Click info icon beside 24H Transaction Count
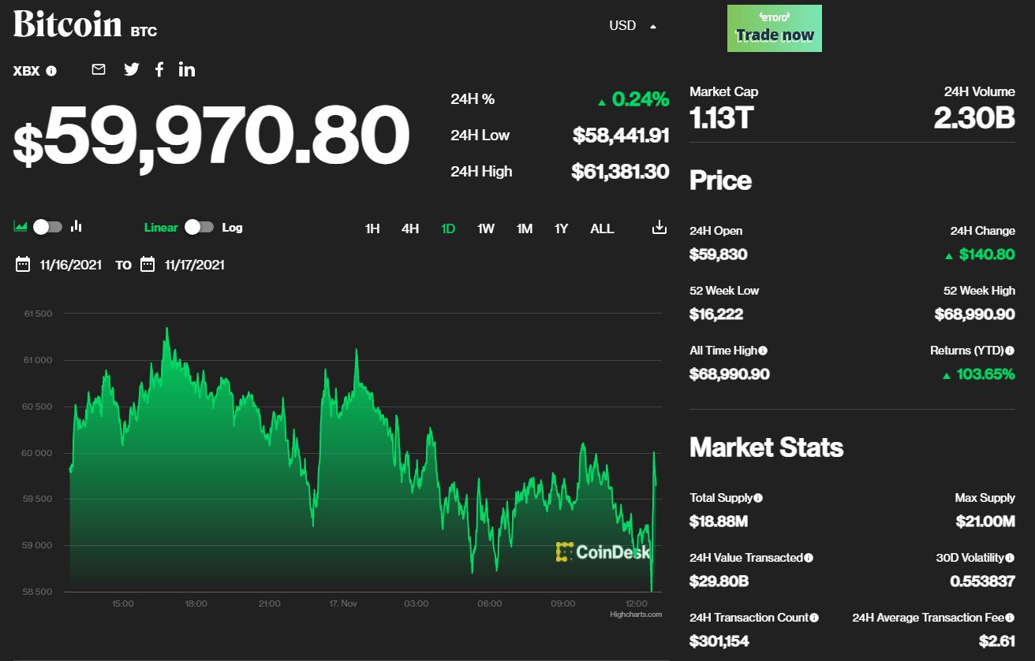This screenshot has width=1035, height=661. click(814, 618)
